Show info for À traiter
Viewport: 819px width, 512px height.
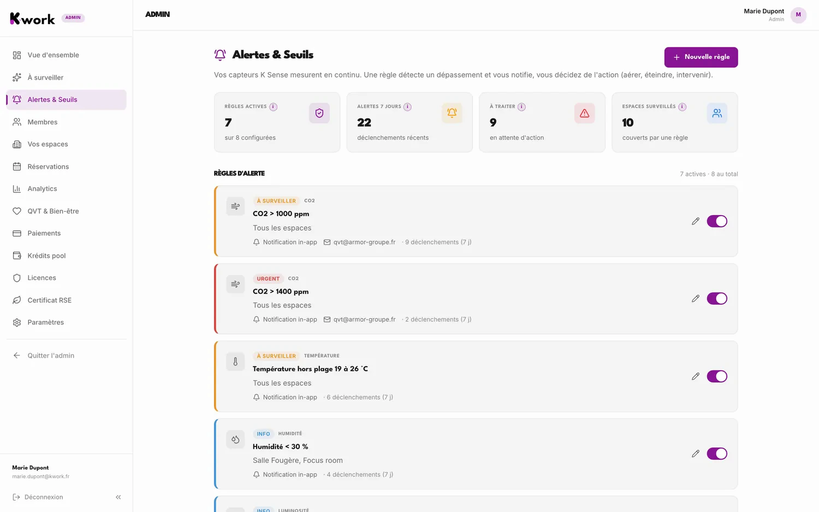521,107
